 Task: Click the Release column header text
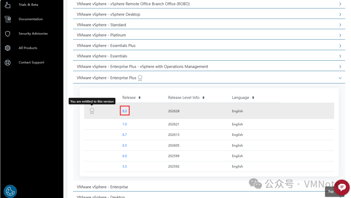(x=129, y=98)
